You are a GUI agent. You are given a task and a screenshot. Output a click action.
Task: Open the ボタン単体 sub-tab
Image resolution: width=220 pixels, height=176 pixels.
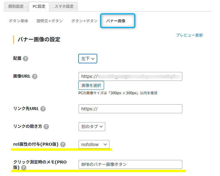[18, 21]
